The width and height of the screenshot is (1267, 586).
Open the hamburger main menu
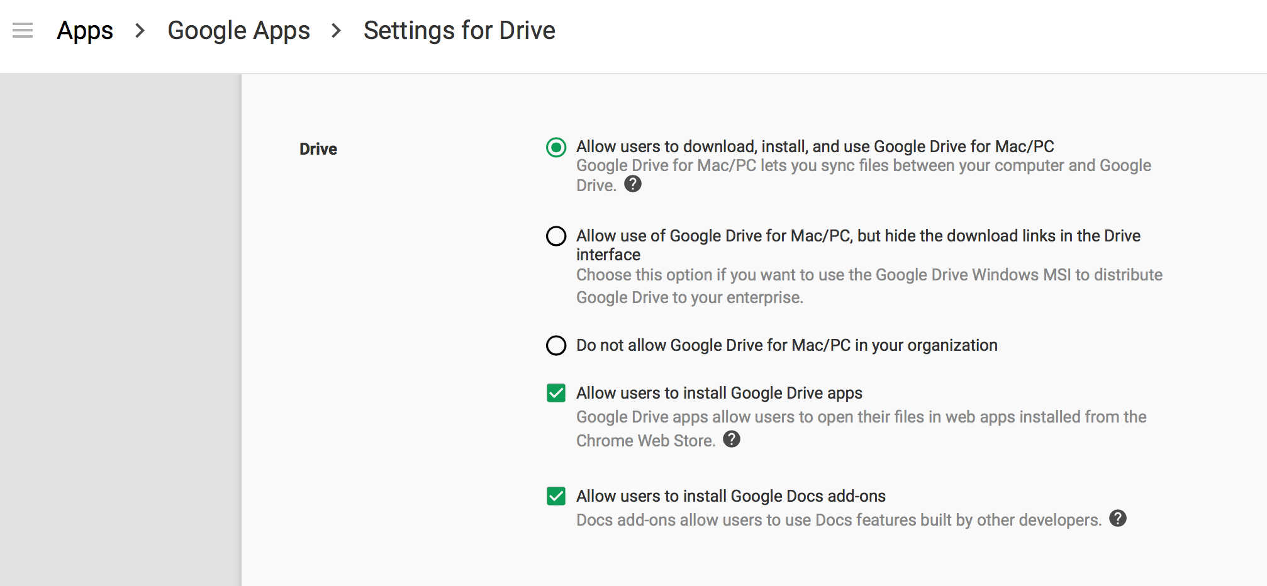coord(23,30)
